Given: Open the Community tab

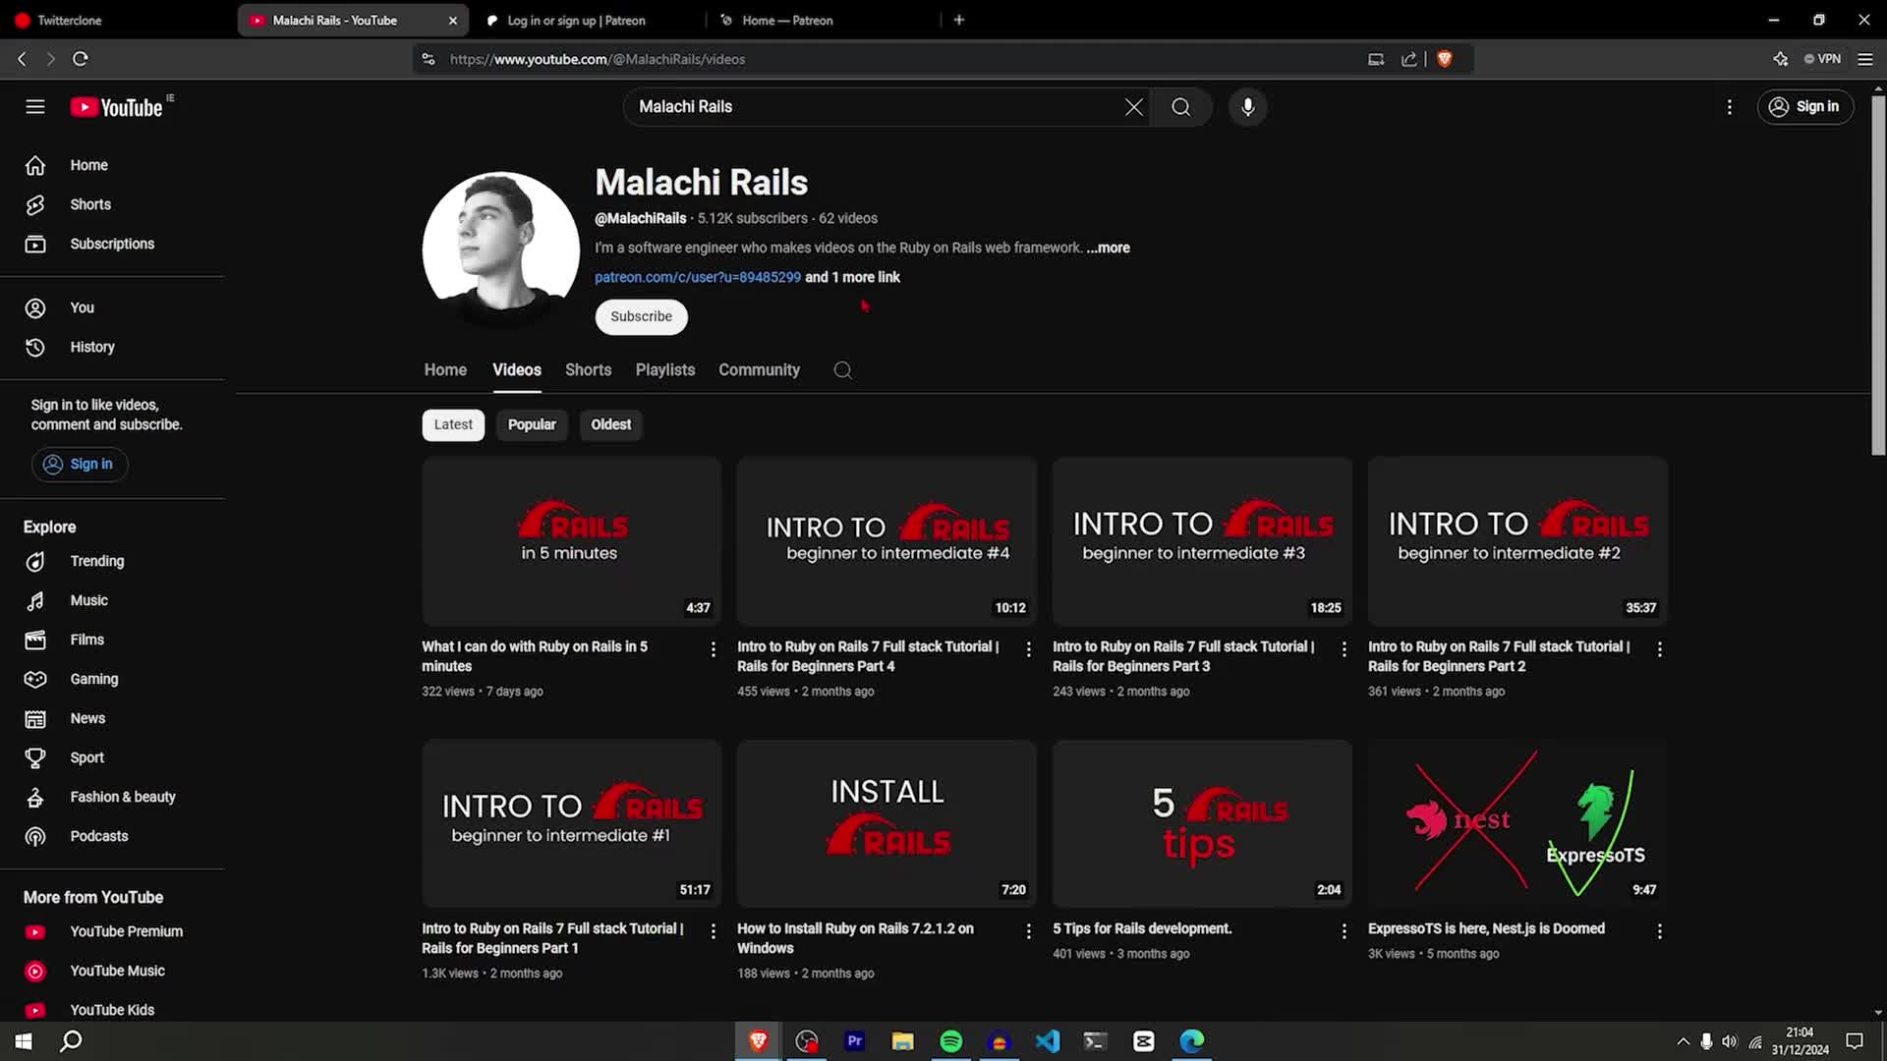Looking at the screenshot, I should (x=759, y=369).
